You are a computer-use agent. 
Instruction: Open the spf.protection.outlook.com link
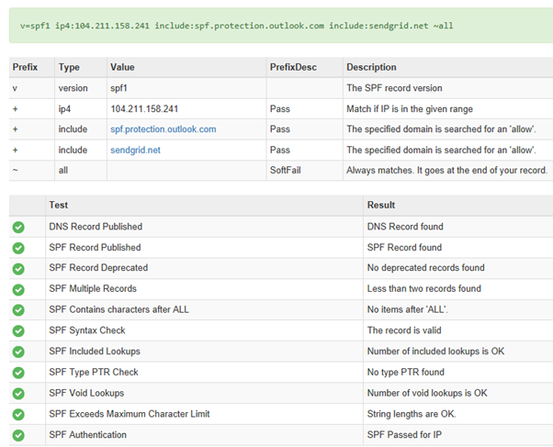[x=164, y=129]
